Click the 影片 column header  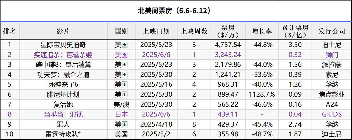pyautogui.click(x=63, y=31)
